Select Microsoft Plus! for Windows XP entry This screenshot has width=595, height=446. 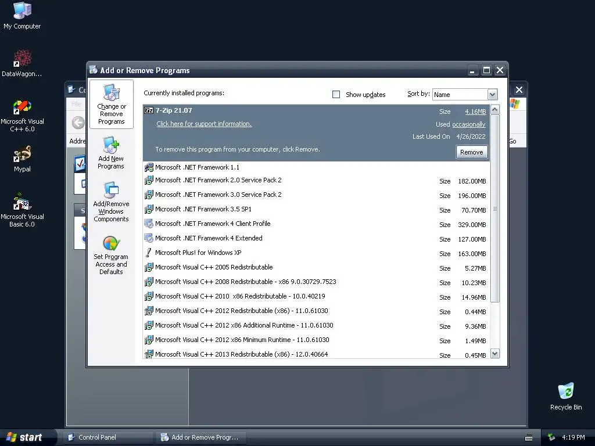click(x=317, y=253)
